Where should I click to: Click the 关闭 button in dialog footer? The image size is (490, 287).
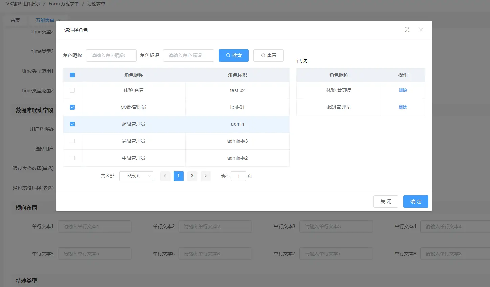[385, 201]
